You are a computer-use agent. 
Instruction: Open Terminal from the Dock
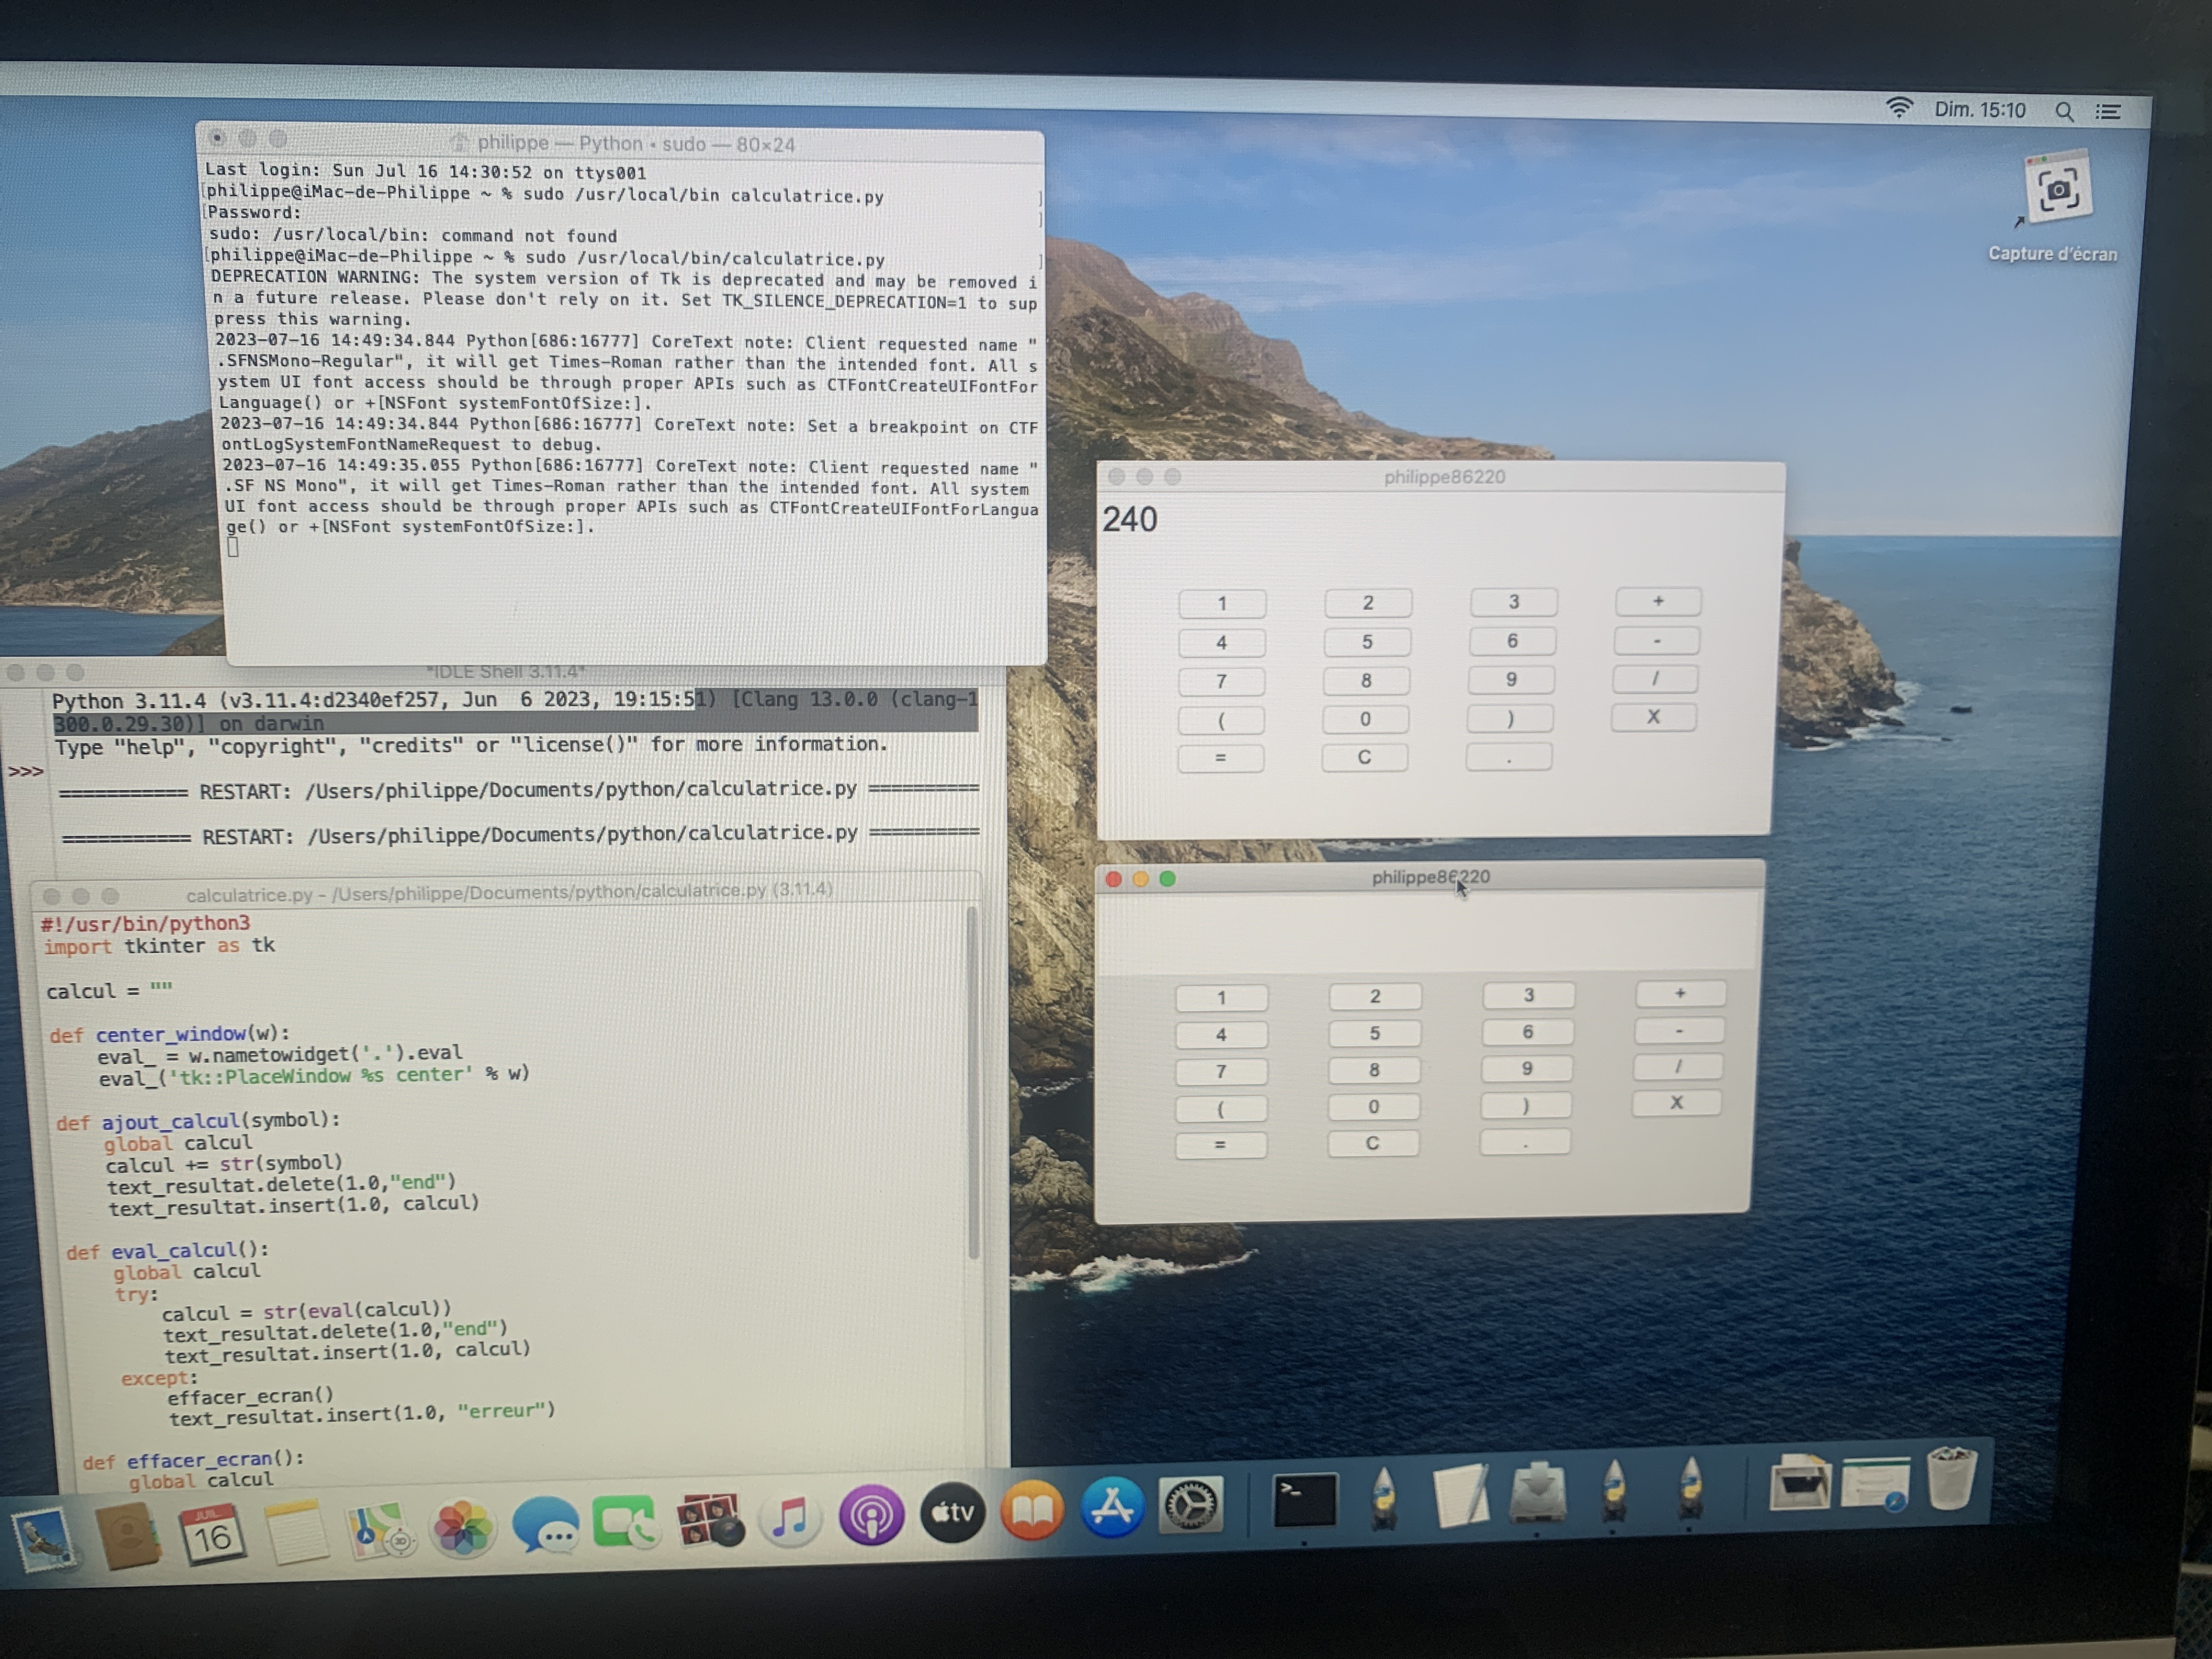[x=1304, y=1501]
